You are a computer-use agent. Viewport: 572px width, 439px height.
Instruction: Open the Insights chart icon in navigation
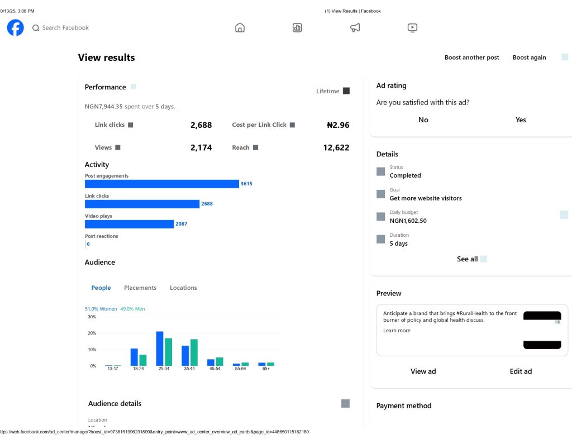pos(297,27)
